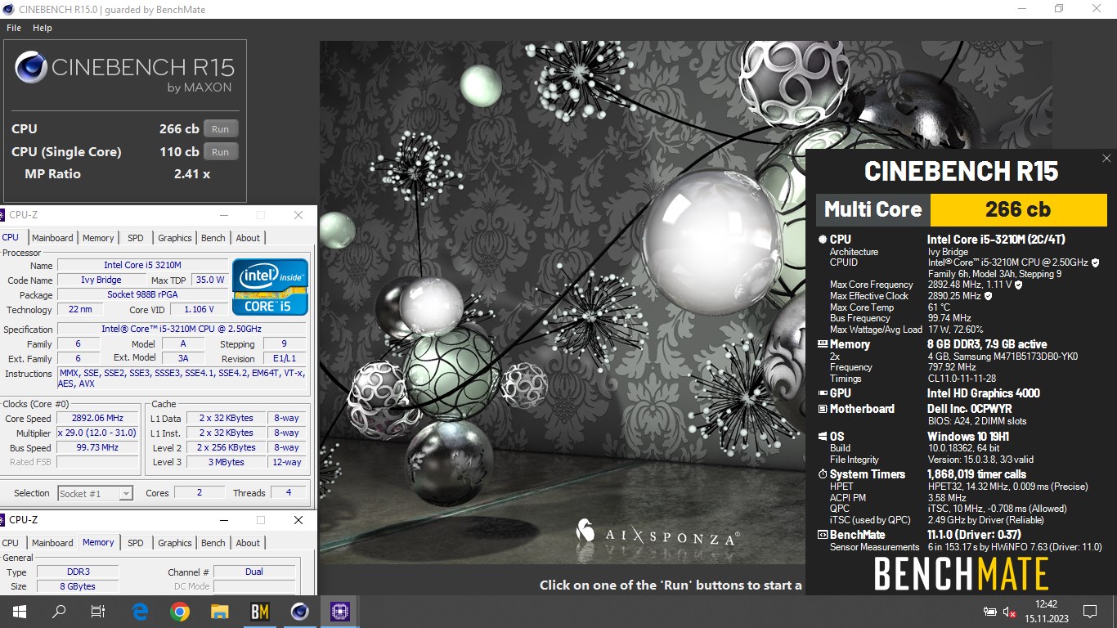Click the OS section icon in BenchMate
1117x628 pixels.
(x=822, y=437)
